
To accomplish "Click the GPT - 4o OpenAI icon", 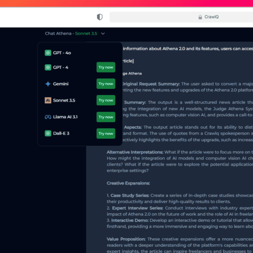I will 48,53.
